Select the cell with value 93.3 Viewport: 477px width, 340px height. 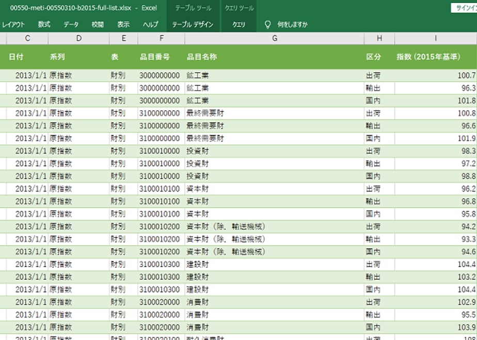coord(436,239)
